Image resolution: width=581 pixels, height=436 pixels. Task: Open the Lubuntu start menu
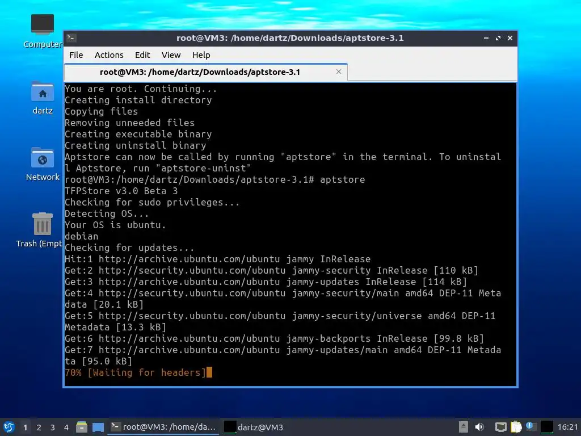coord(9,427)
